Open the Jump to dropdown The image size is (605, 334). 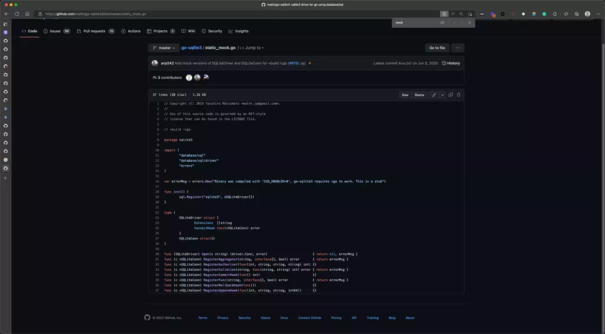pos(253,48)
